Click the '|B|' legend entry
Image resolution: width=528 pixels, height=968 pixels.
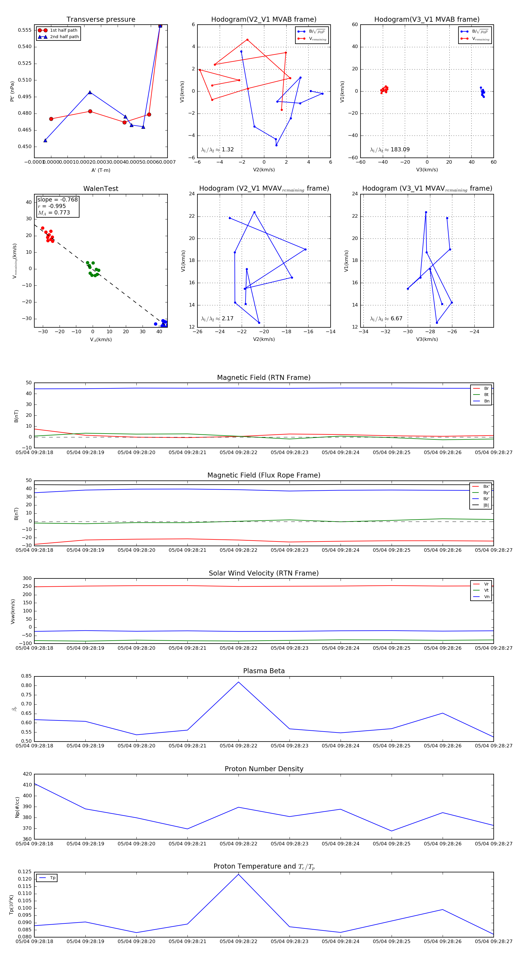coord(481,505)
